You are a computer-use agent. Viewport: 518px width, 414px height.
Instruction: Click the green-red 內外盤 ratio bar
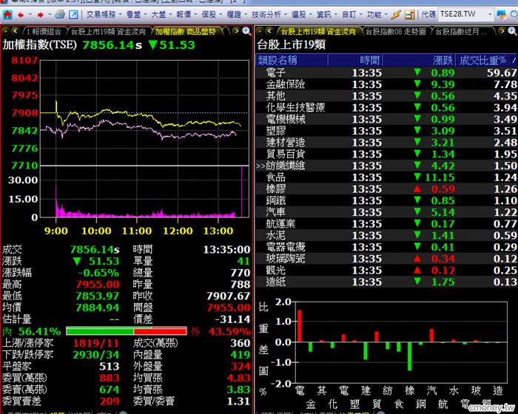127,331
